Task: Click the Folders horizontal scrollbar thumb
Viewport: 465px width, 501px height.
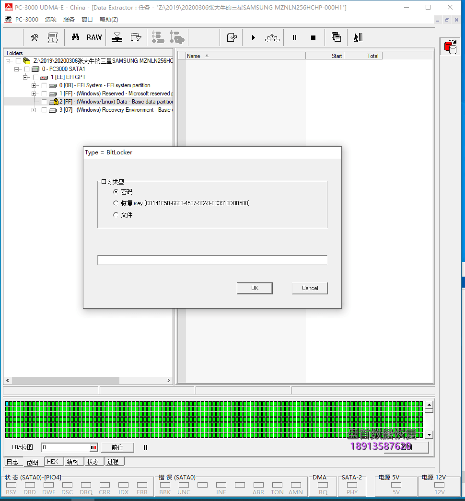Action: [66, 380]
